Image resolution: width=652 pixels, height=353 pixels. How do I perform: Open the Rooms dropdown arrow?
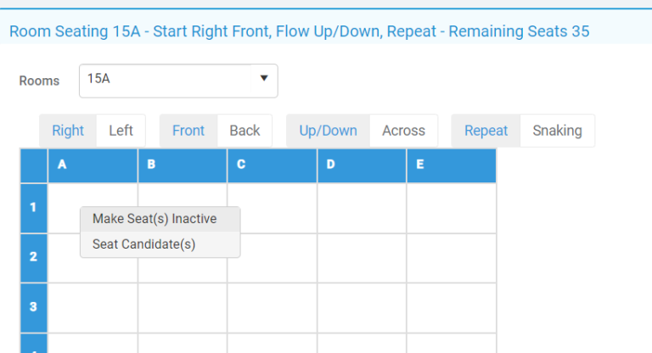pos(263,78)
